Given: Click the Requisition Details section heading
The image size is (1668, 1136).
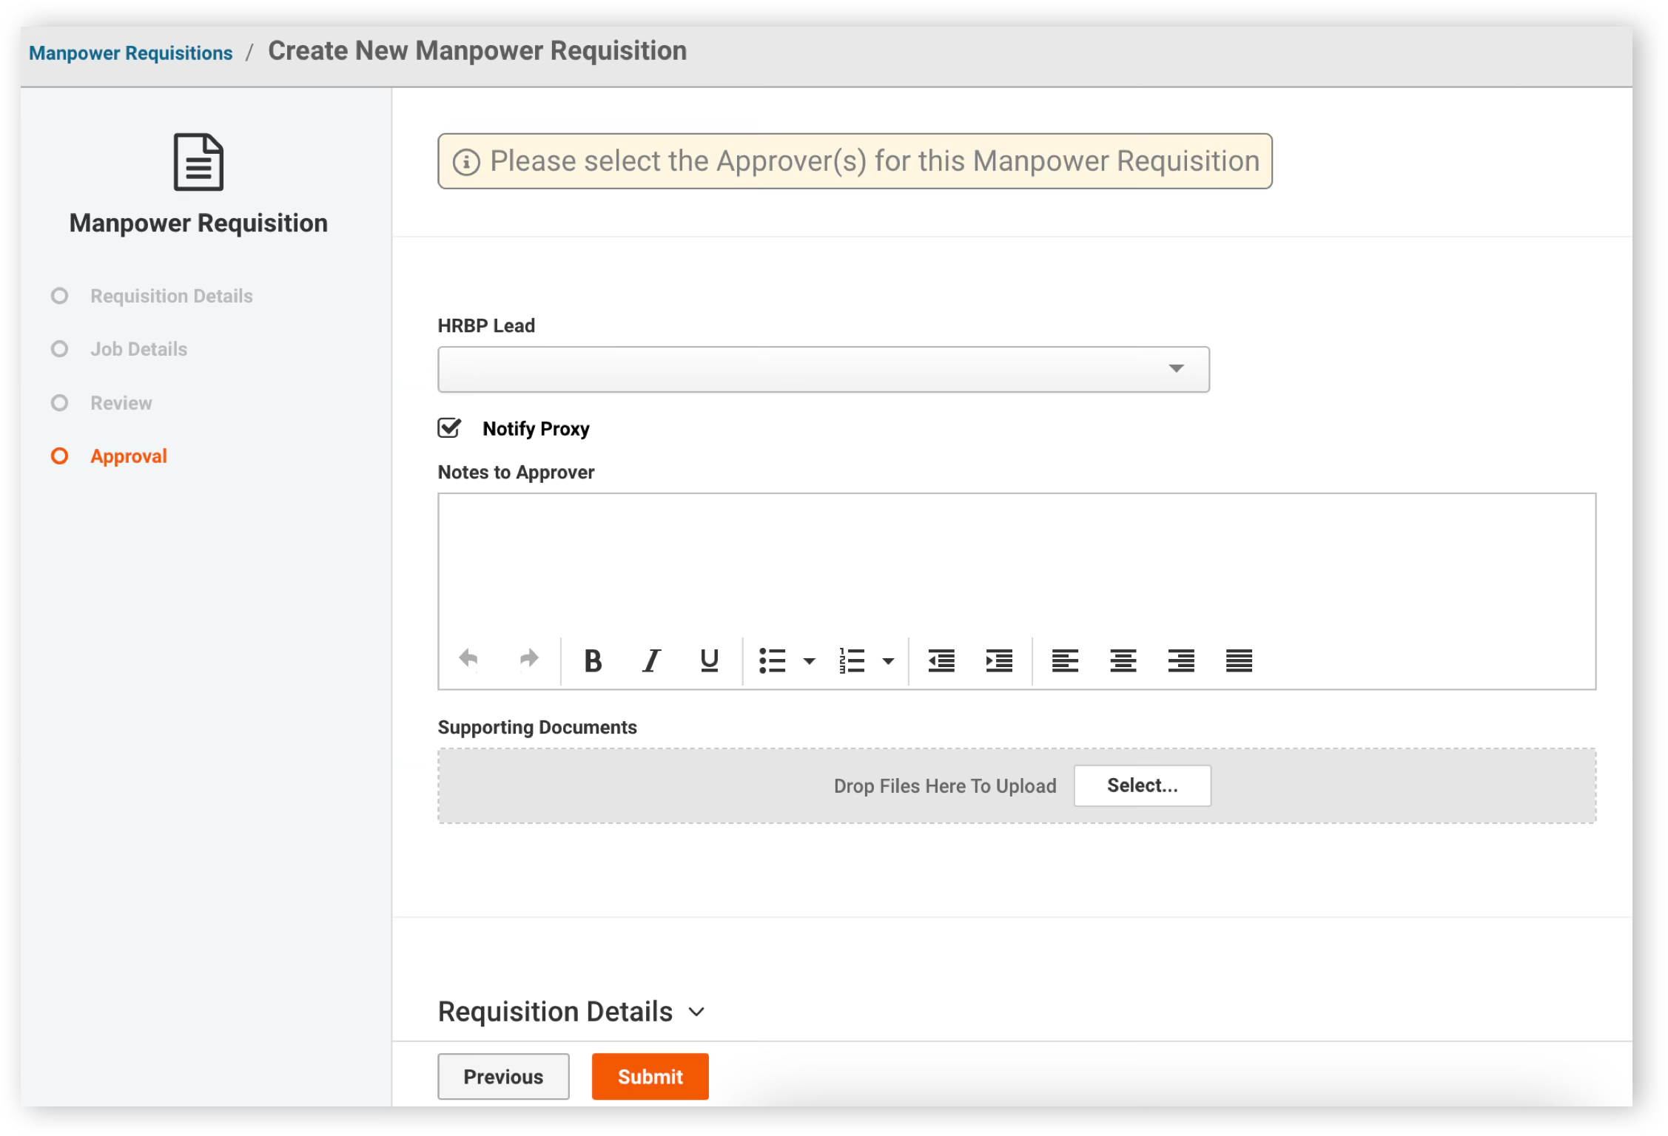Looking at the screenshot, I should coord(555,1012).
